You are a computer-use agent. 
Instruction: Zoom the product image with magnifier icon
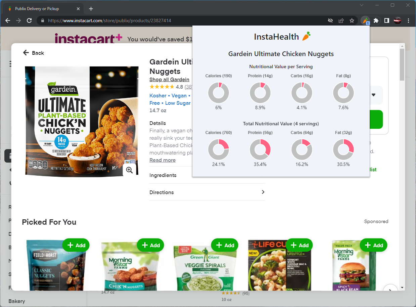130,170
